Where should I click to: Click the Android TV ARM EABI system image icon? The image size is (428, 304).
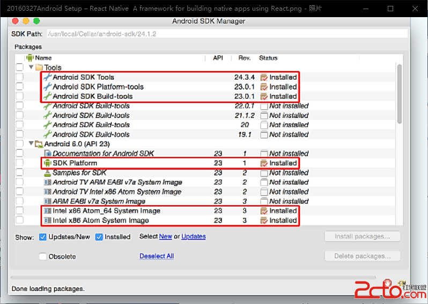click(48, 182)
